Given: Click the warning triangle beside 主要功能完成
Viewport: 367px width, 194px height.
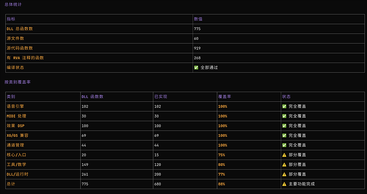Looking at the screenshot, I should (x=284, y=184).
